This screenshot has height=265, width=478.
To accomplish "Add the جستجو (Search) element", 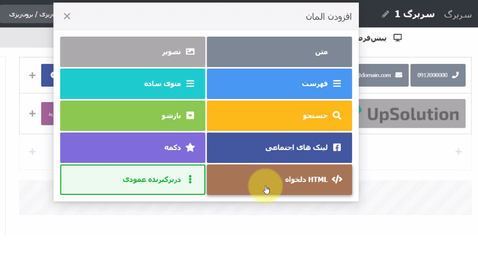I will pyautogui.click(x=279, y=115).
